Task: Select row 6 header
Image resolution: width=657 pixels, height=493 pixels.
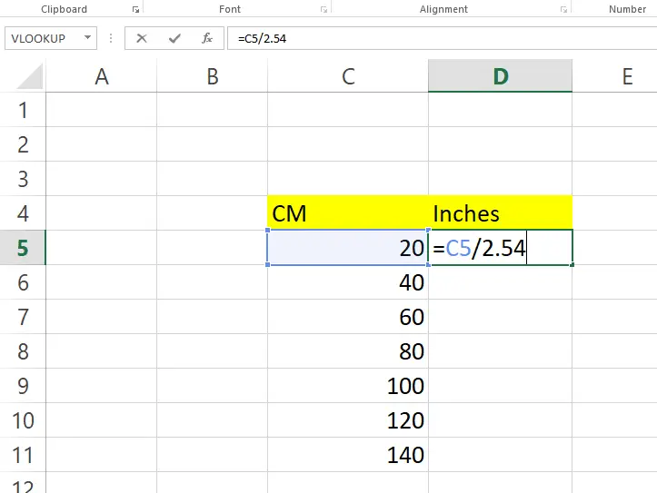Action: point(23,282)
